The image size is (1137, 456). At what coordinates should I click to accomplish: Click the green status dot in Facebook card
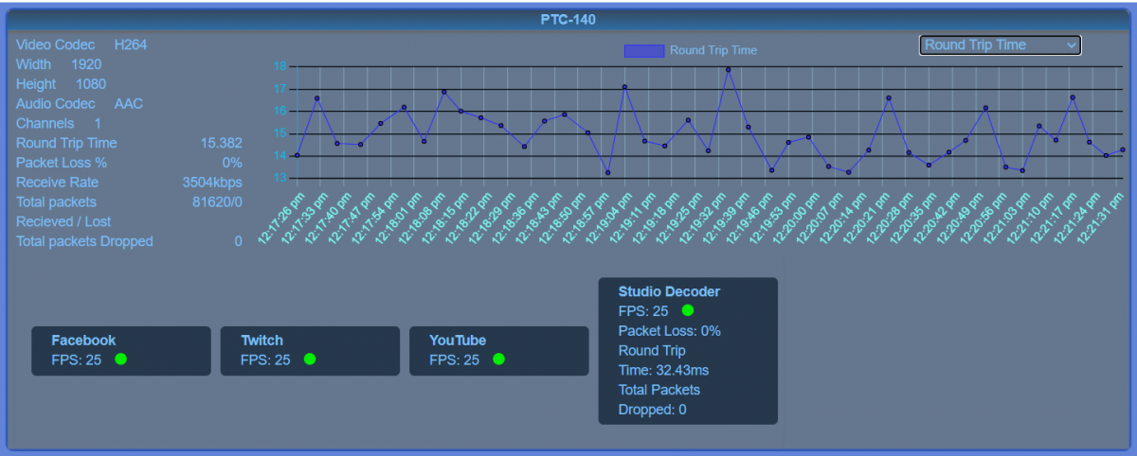tap(120, 360)
